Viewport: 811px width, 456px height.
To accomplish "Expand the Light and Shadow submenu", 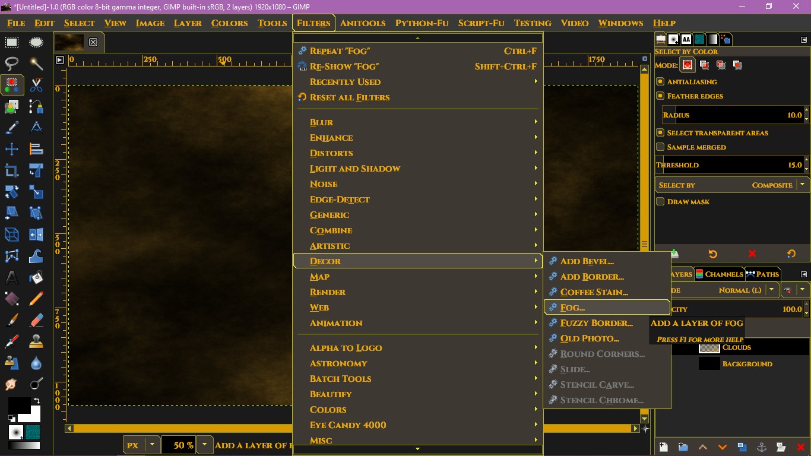I will [418, 168].
